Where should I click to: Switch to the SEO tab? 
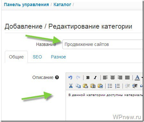point(37,57)
